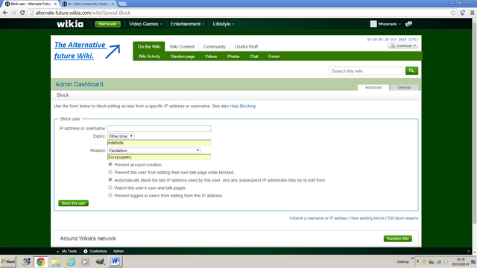Click Search this wiki field
Screen dimensions: 477x268
(366, 71)
